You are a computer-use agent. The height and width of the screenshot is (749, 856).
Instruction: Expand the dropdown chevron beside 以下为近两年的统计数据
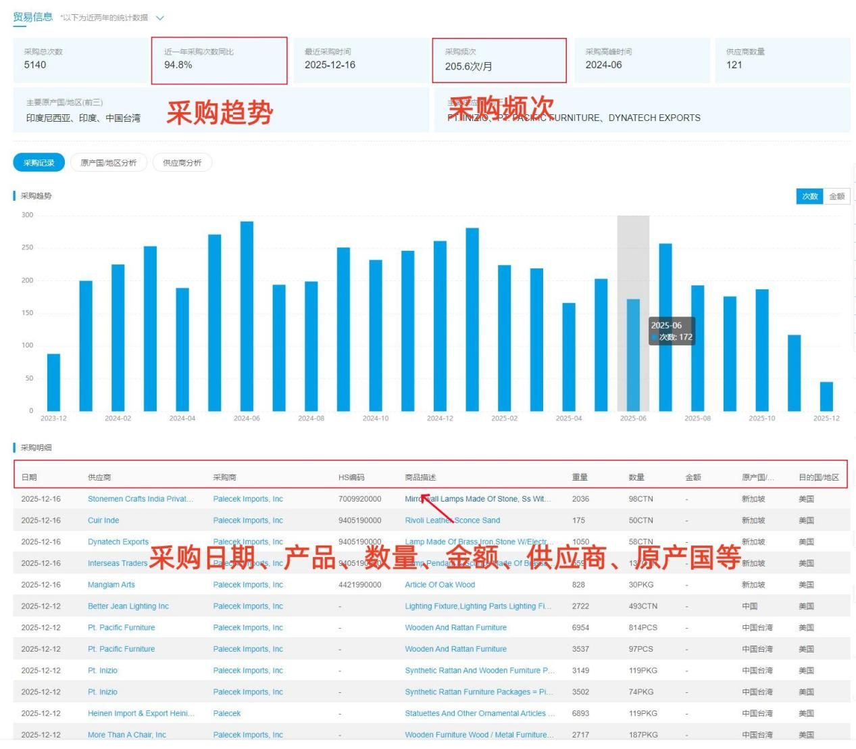[160, 18]
